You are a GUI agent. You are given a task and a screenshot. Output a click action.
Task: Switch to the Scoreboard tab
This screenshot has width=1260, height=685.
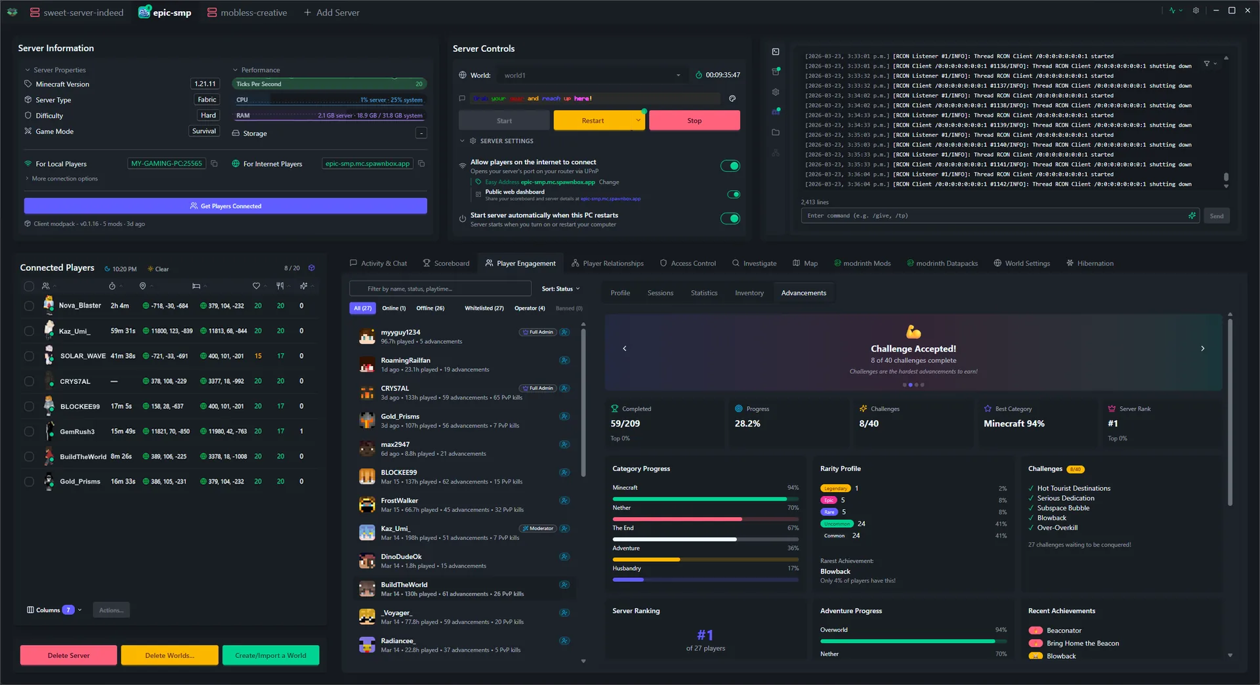451,263
